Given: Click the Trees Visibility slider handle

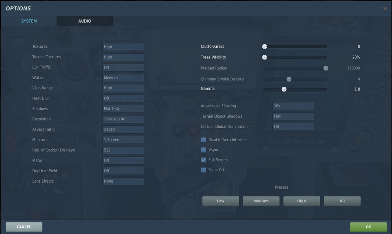Looking at the screenshot, I should point(265,57).
